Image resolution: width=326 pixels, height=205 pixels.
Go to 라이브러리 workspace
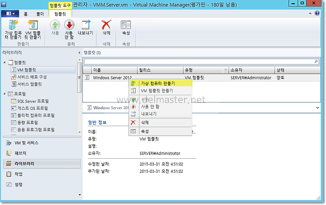point(42,164)
